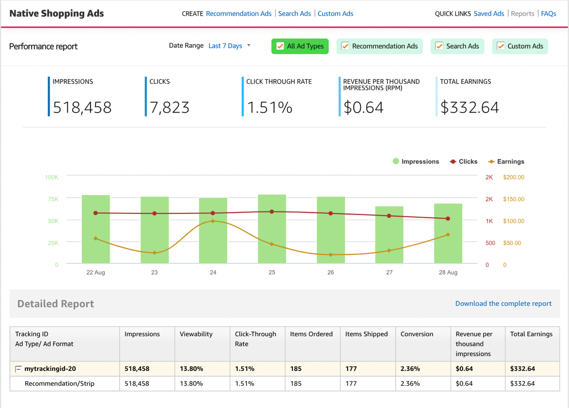Toggle the Search Ads checkbox

pyautogui.click(x=439, y=46)
